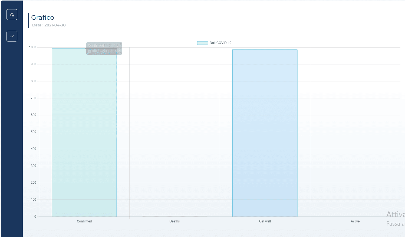Image resolution: width=405 pixels, height=237 pixels.
Task: Click the "Active" axis label
Action: (x=355, y=221)
